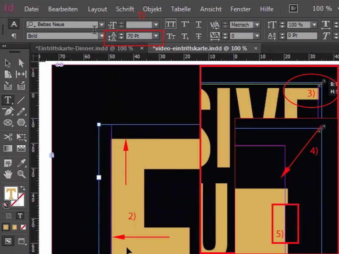Set formatting affects container
This screenshot has height=254, width=339.
[8, 215]
